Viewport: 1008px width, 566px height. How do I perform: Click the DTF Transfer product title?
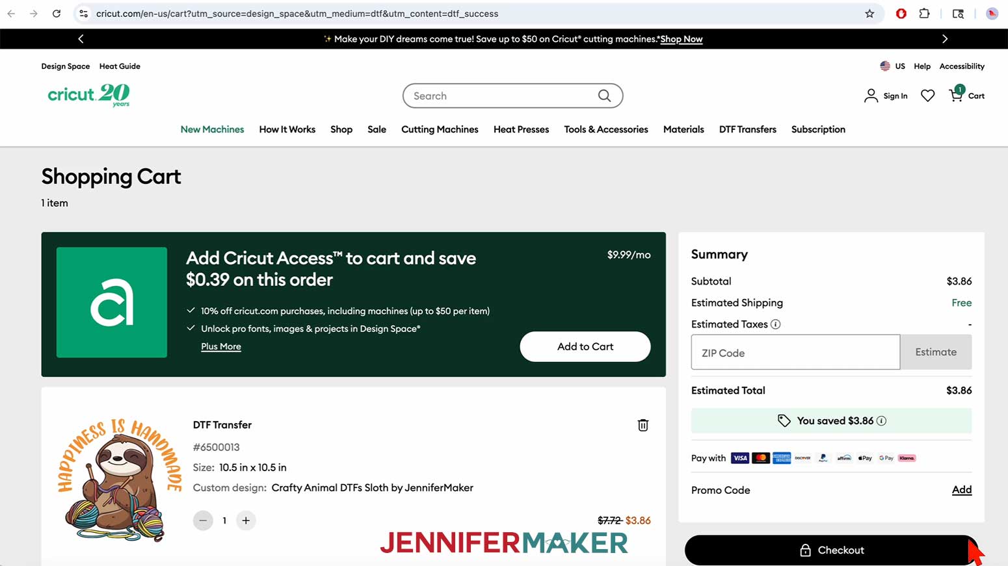[222, 425]
